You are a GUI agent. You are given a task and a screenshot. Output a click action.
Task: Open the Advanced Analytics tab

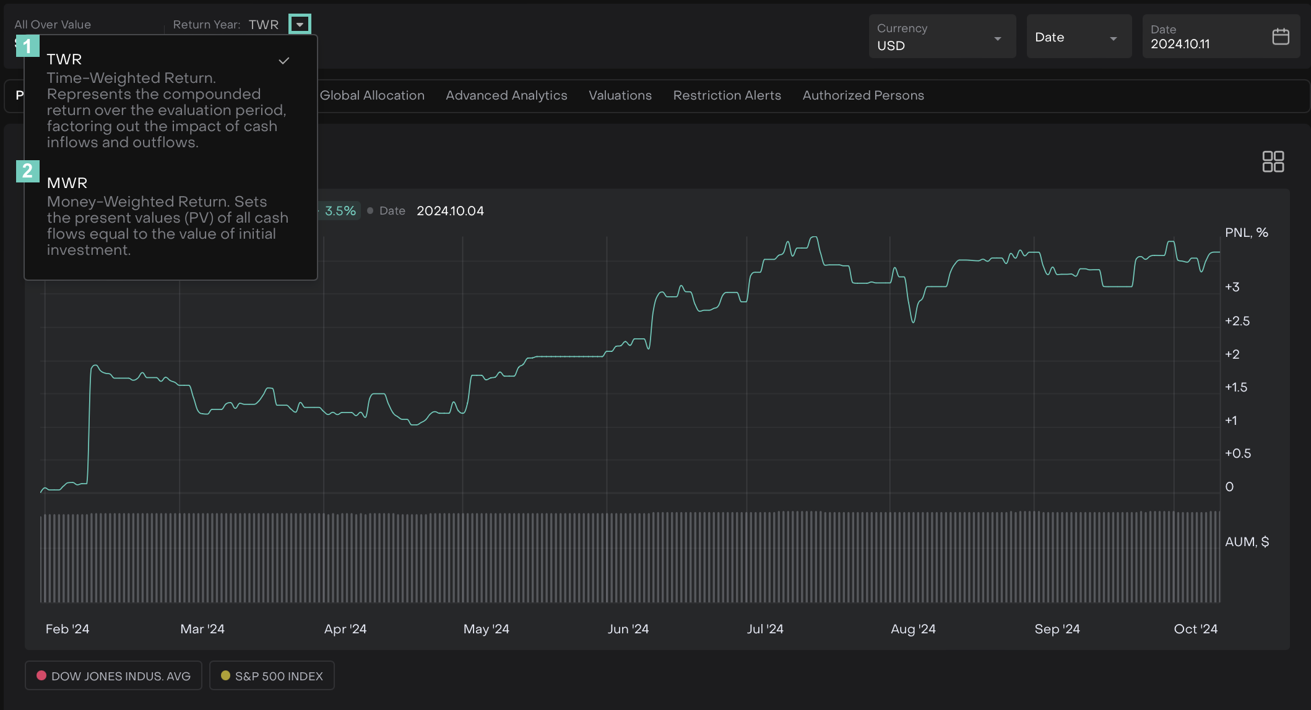pos(506,95)
